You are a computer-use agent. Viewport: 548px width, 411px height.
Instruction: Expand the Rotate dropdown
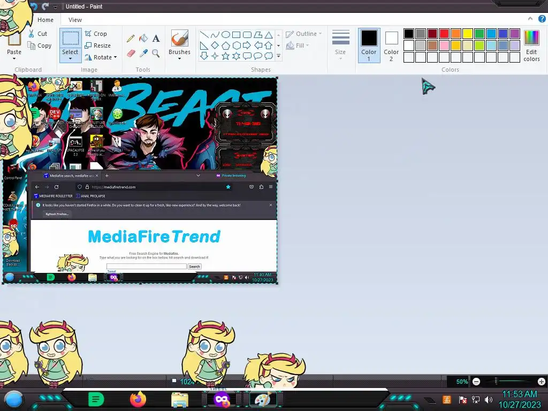coord(116,57)
